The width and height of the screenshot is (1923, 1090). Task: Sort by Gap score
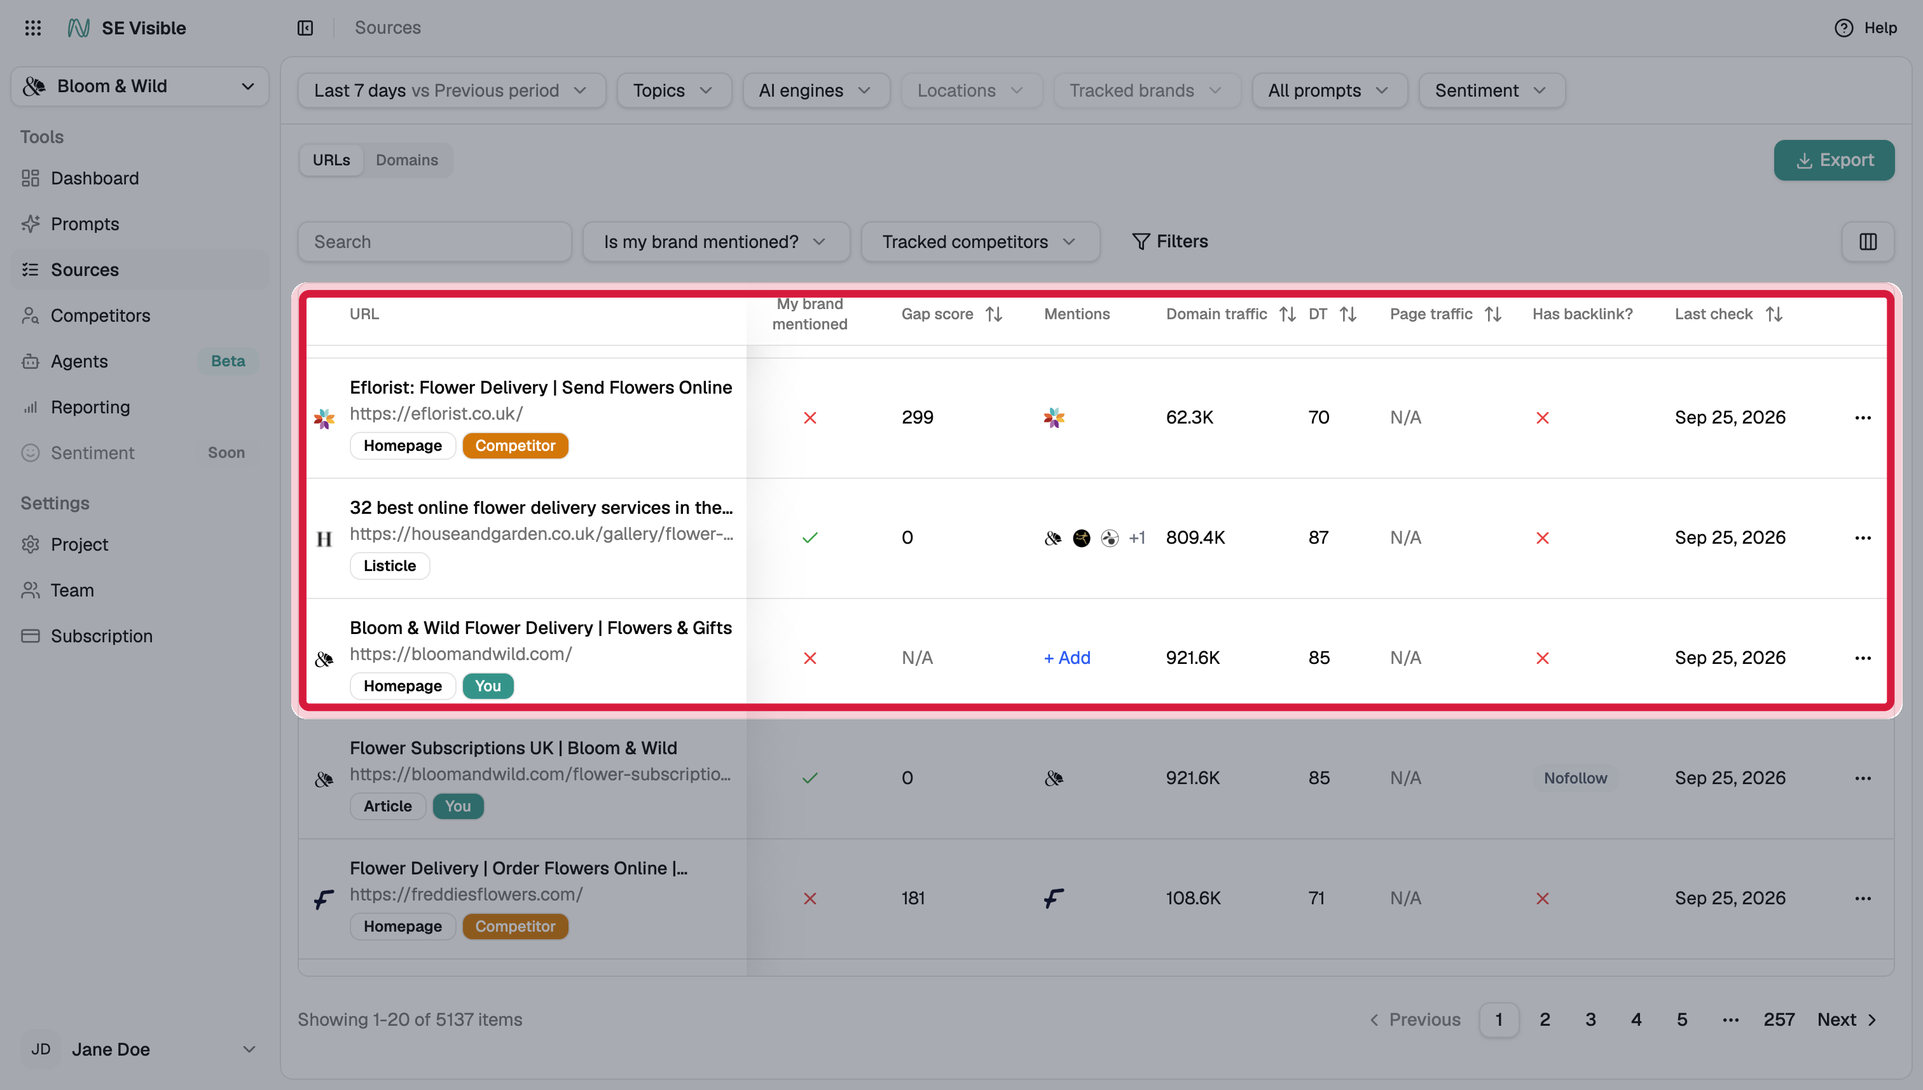(993, 314)
